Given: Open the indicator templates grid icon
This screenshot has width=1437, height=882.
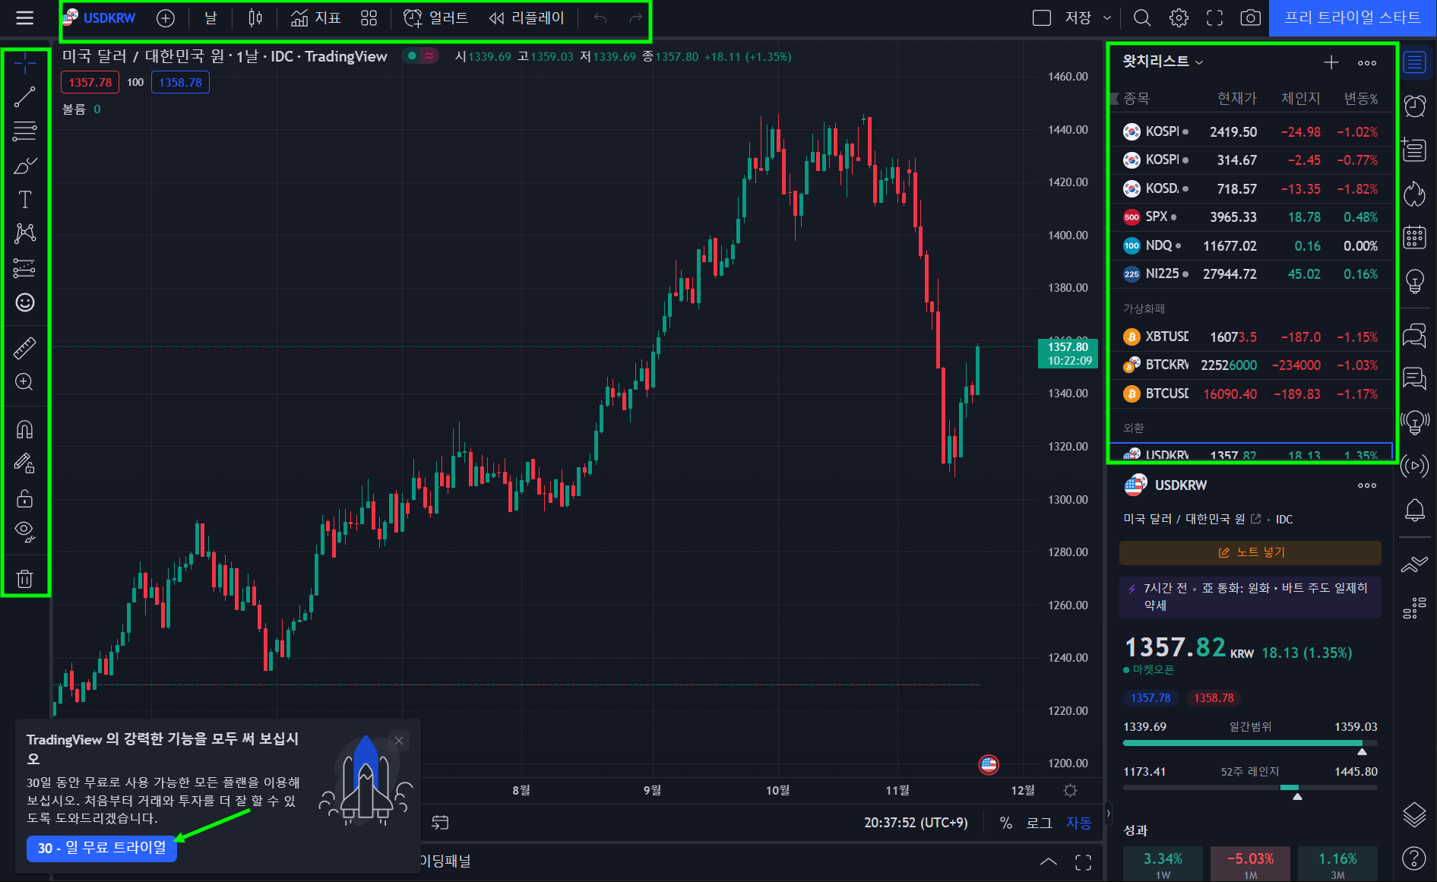Looking at the screenshot, I should [369, 18].
